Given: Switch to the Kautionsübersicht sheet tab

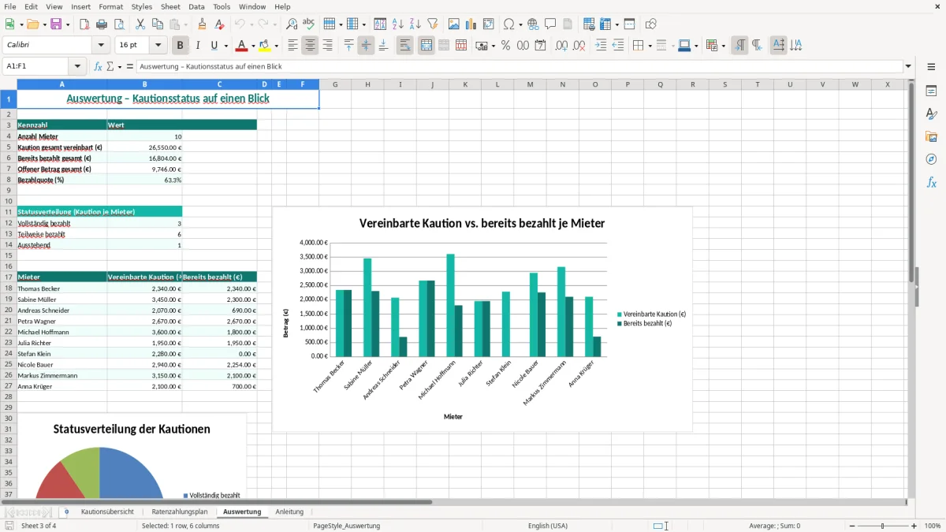Looking at the screenshot, I should pos(107,512).
